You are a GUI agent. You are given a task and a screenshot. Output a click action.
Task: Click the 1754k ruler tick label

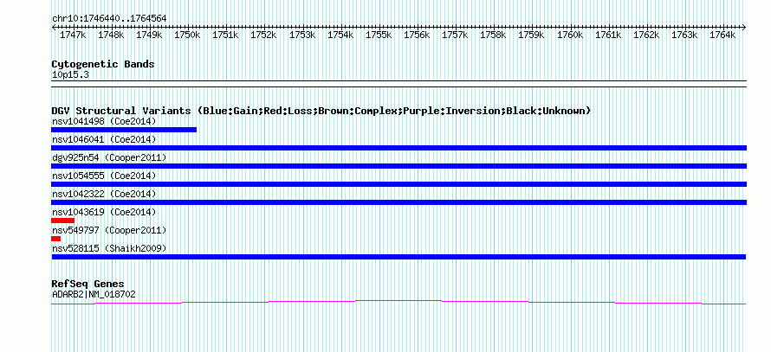(x=340, y=35)
